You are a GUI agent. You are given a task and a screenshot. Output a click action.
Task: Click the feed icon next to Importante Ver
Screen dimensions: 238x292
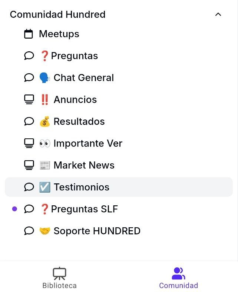click(29, 144)
